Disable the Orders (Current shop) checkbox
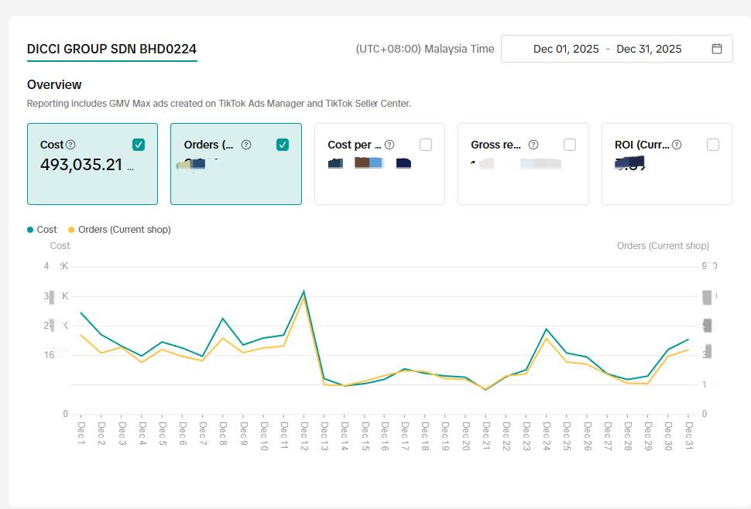 pos(283,144)
